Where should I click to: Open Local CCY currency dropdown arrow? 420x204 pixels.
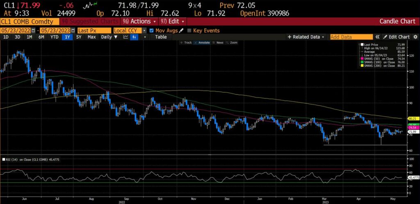pyautogui.click(x=145, y=31)
